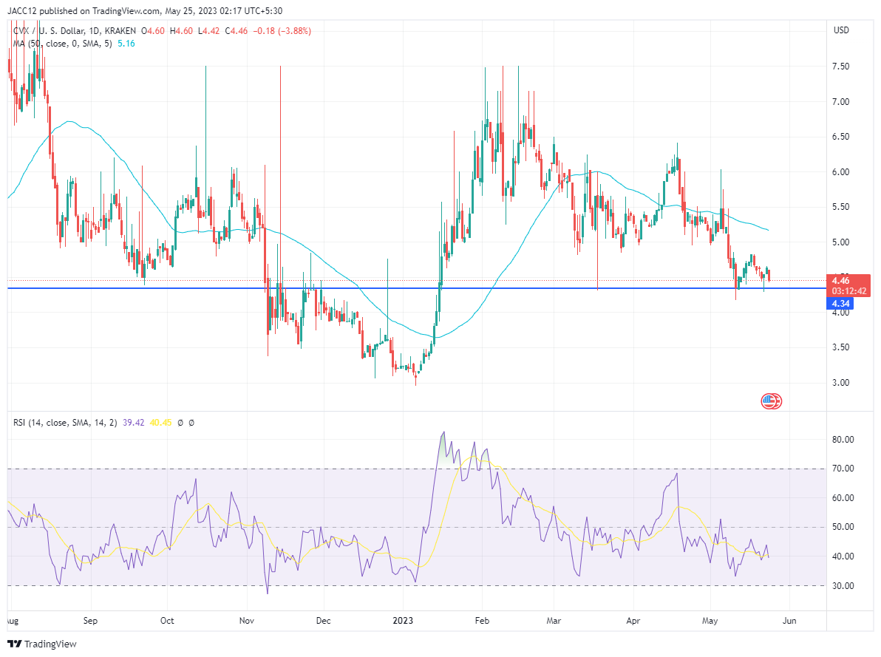Click the TradingView logo at the bottom

[x=42, y=644]
